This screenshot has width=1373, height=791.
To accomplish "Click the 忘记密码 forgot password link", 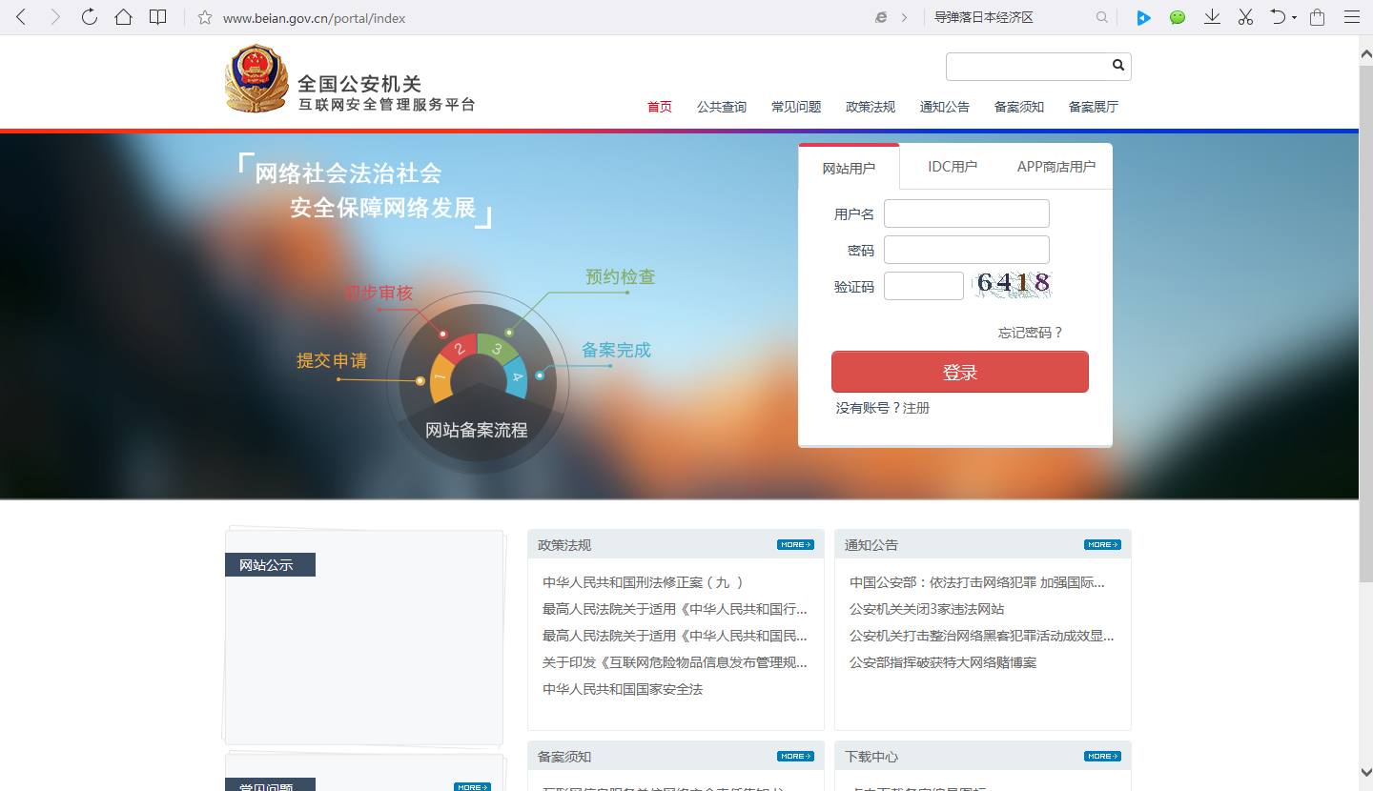I will click(x=1030, y=333).
